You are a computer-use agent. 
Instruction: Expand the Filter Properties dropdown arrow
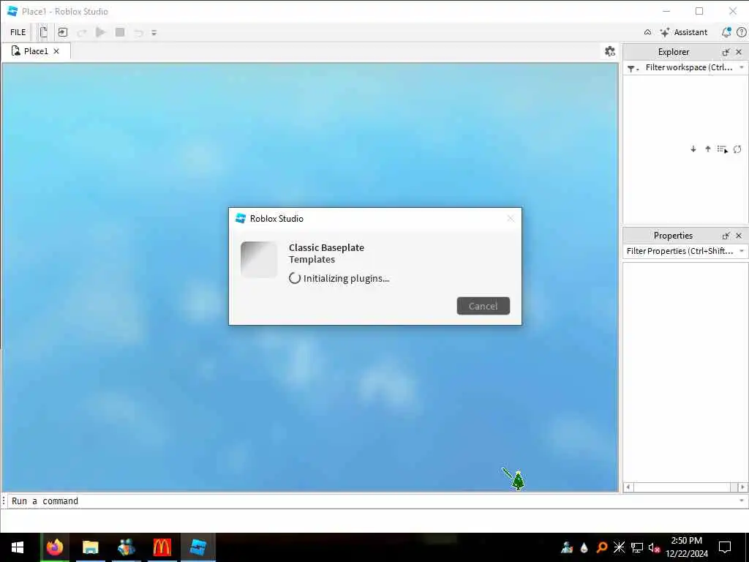[742, 251]
